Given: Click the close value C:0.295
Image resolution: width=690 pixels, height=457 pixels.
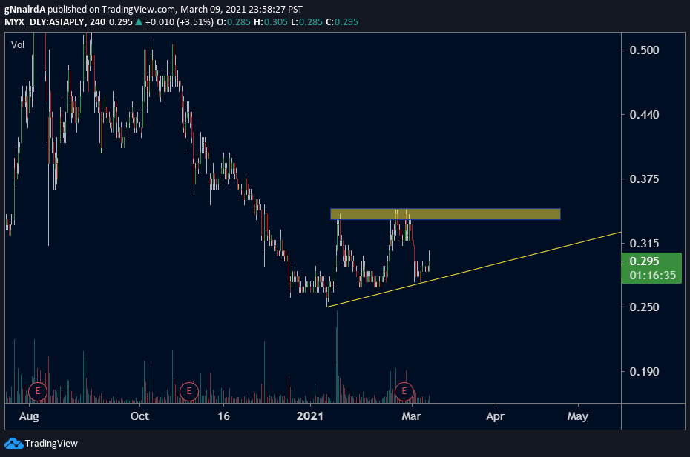Looking at the screenshot, I should point(342,22).
